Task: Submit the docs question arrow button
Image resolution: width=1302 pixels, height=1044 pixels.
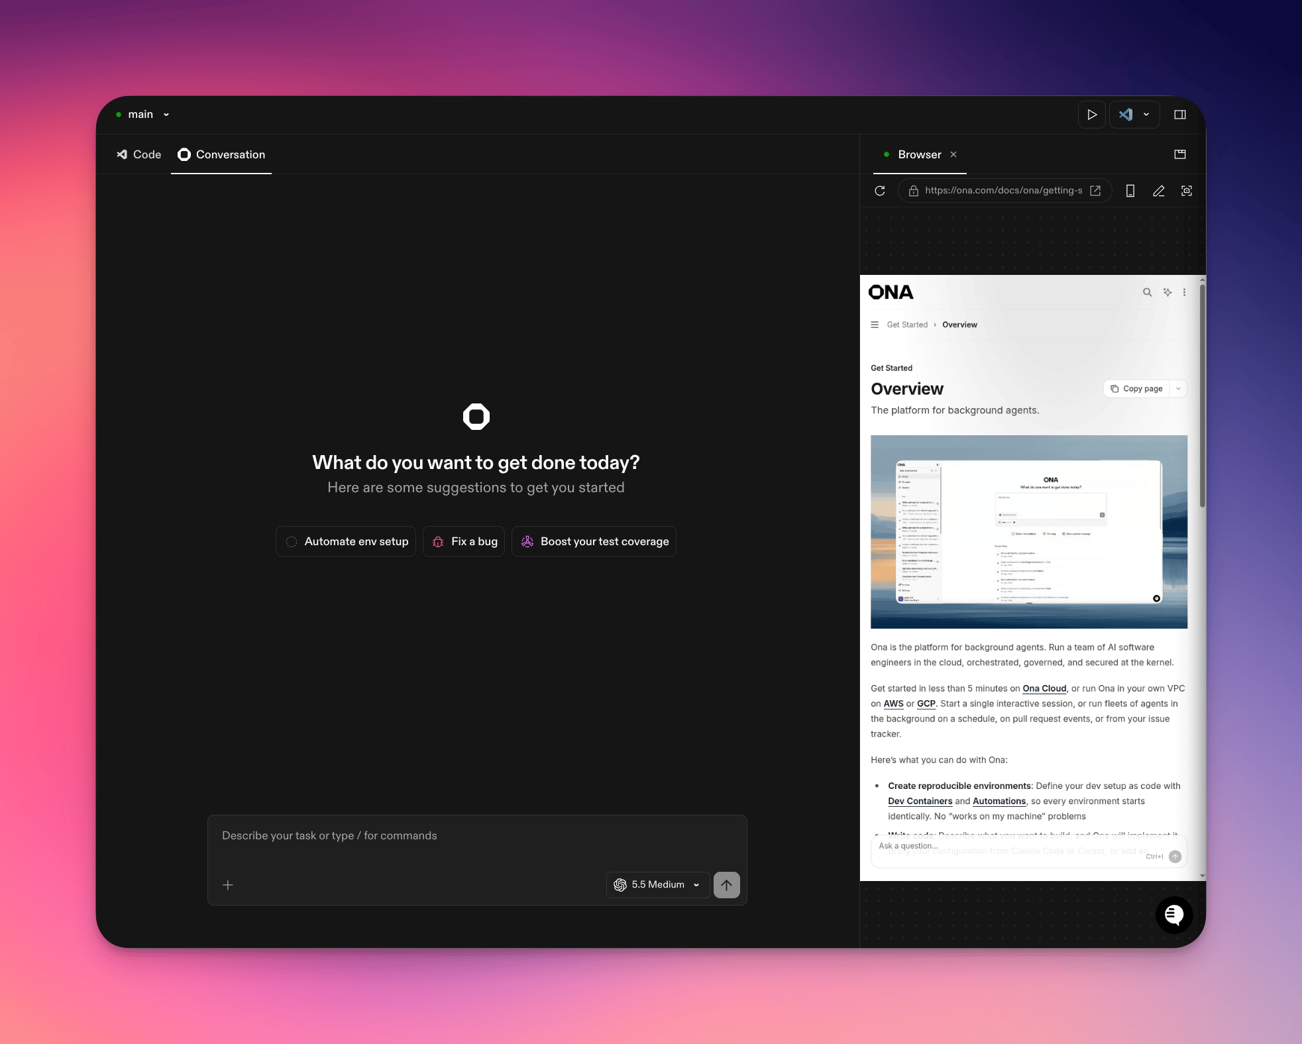Action: [1175, 857]
